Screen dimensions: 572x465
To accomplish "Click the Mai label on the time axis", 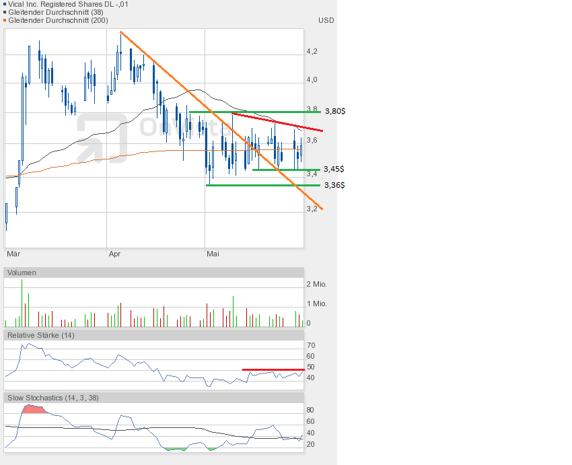I will pos(213,254).
